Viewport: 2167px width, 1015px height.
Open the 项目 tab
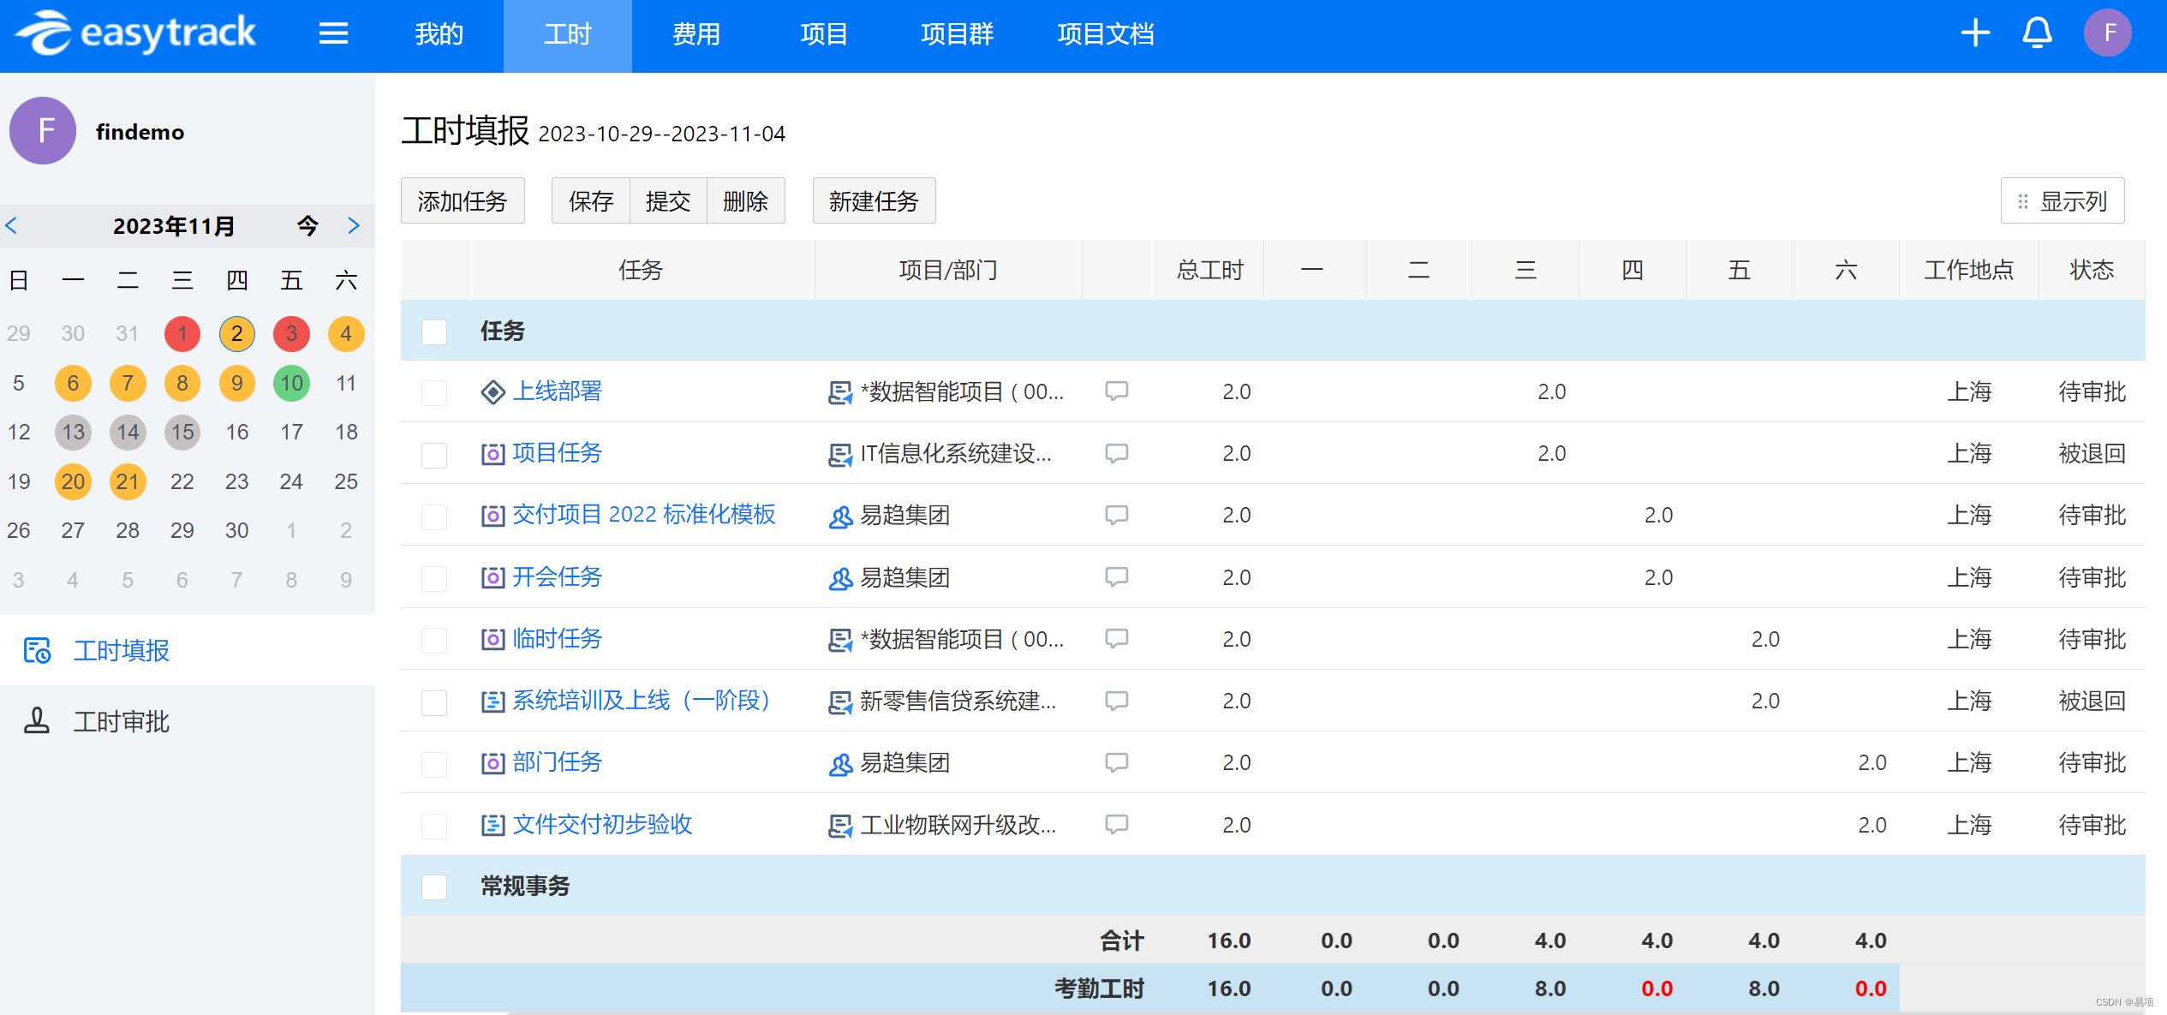coord(824,34)
